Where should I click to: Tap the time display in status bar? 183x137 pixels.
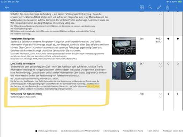(x=4, y=1)
